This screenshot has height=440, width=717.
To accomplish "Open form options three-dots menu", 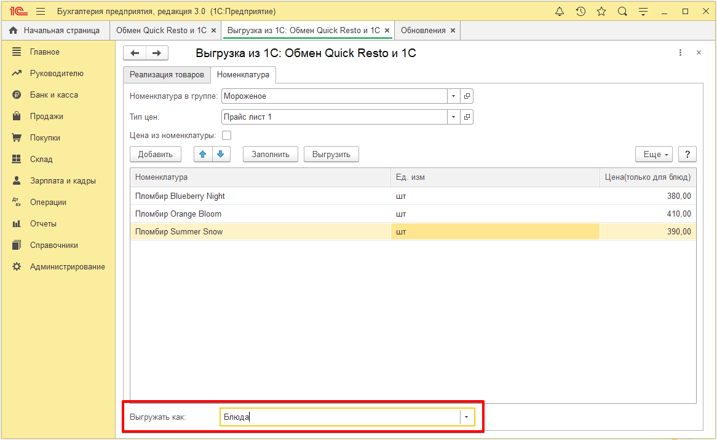I will (x=681, y=53).
